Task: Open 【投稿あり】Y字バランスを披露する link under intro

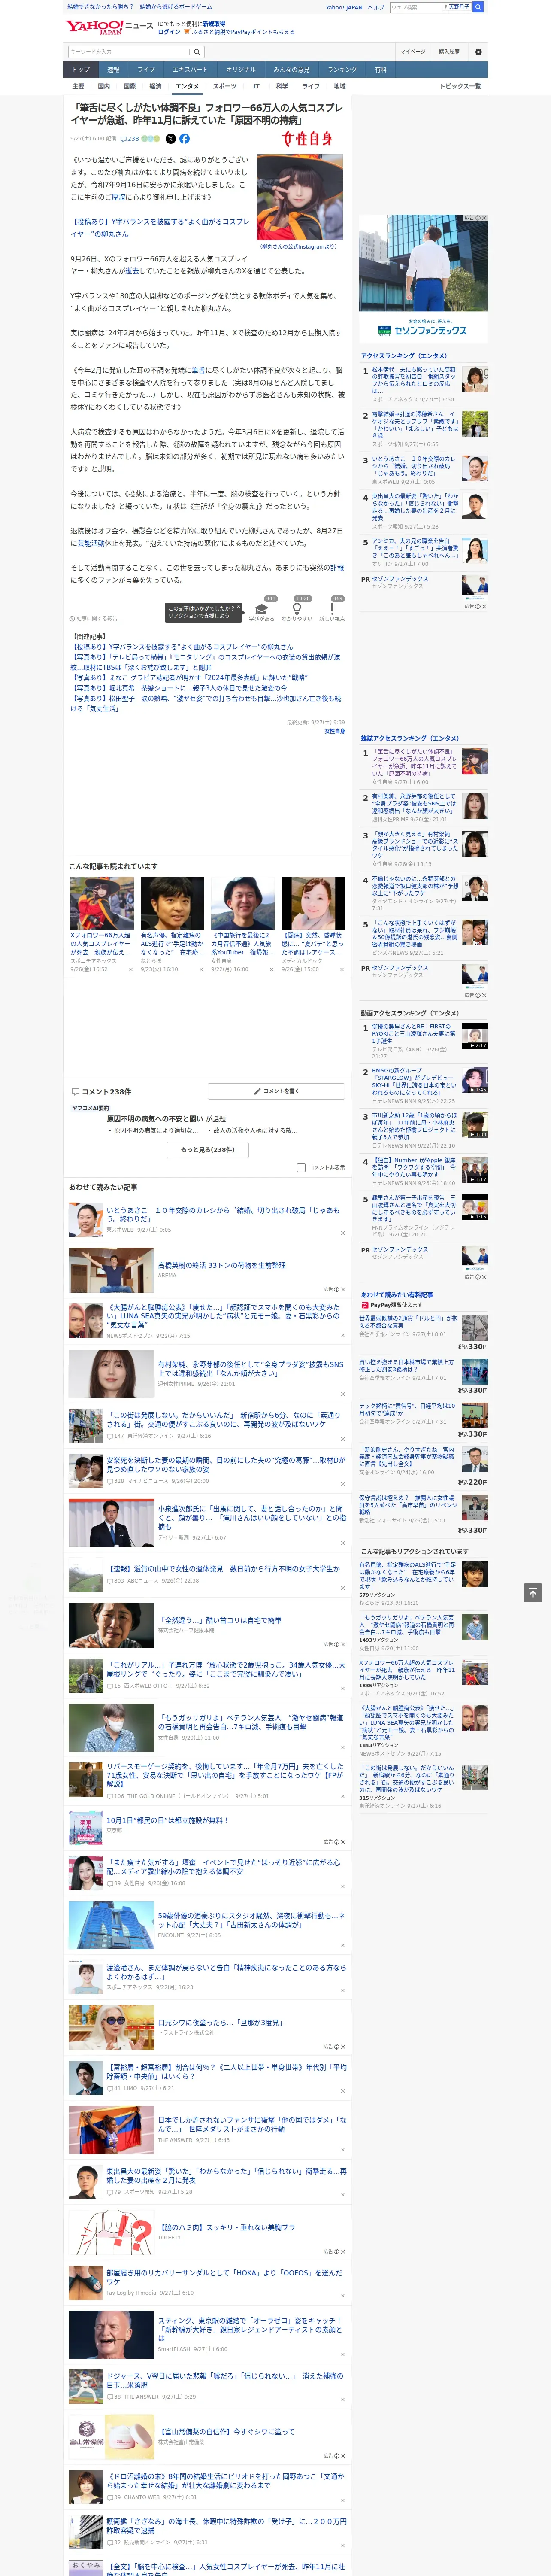Action: coord(160,228)
